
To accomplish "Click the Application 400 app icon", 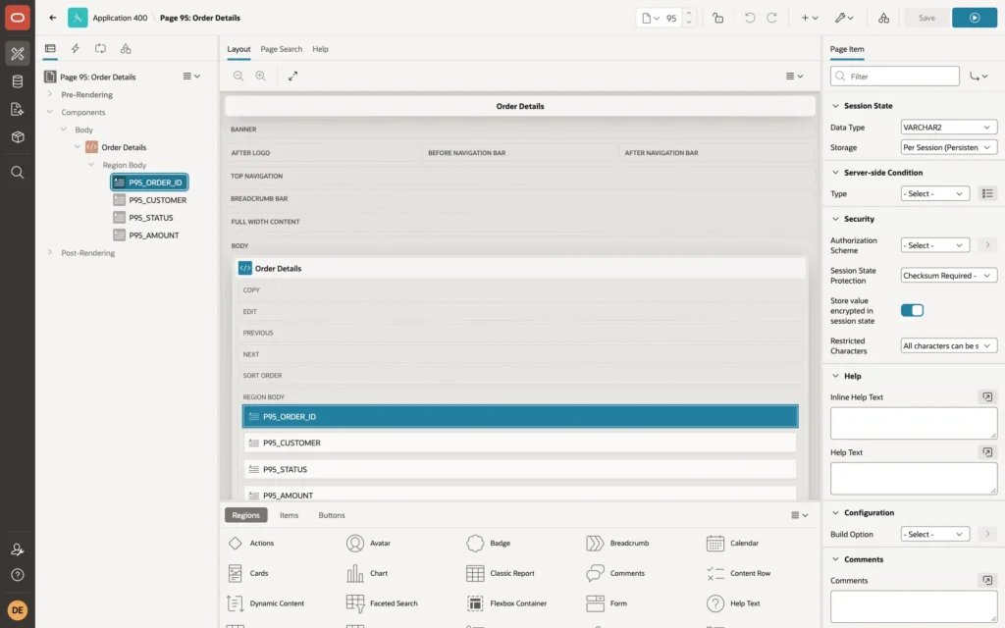I will 78,18.
